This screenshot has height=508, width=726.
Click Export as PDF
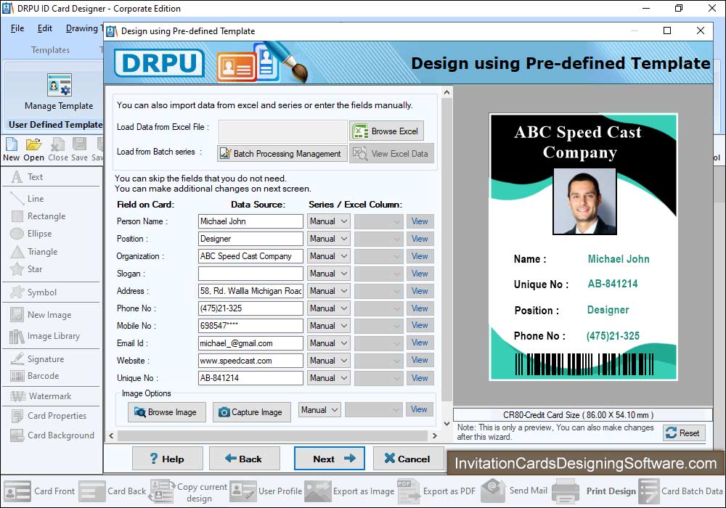[x=436, y=491]
